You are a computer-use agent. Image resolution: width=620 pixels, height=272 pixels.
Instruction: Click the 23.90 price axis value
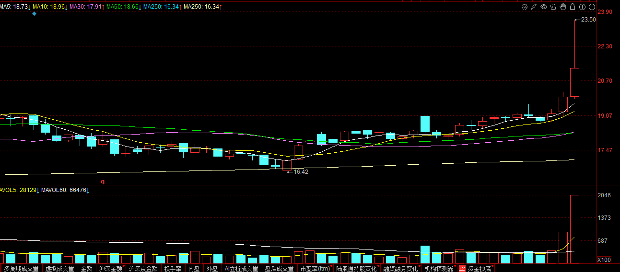coord(606,11)
